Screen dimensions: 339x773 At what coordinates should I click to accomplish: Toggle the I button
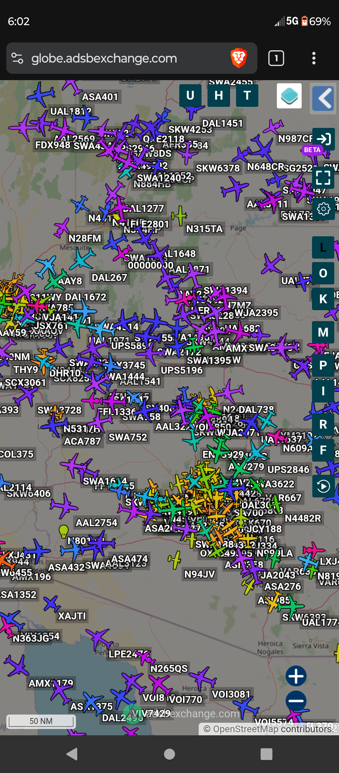(323, 391)
